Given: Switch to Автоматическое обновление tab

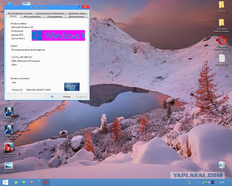Looking at the screenshot, I should (x=50, y=13).
